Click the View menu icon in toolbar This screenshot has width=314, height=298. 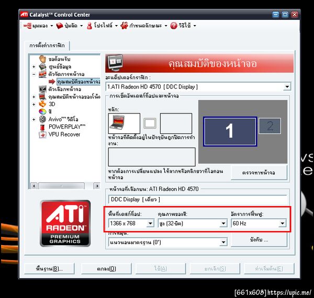pyautogui.click(x=27, y=26)
